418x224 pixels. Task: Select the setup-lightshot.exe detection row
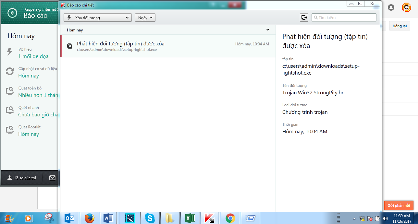[x=168, y=46]
